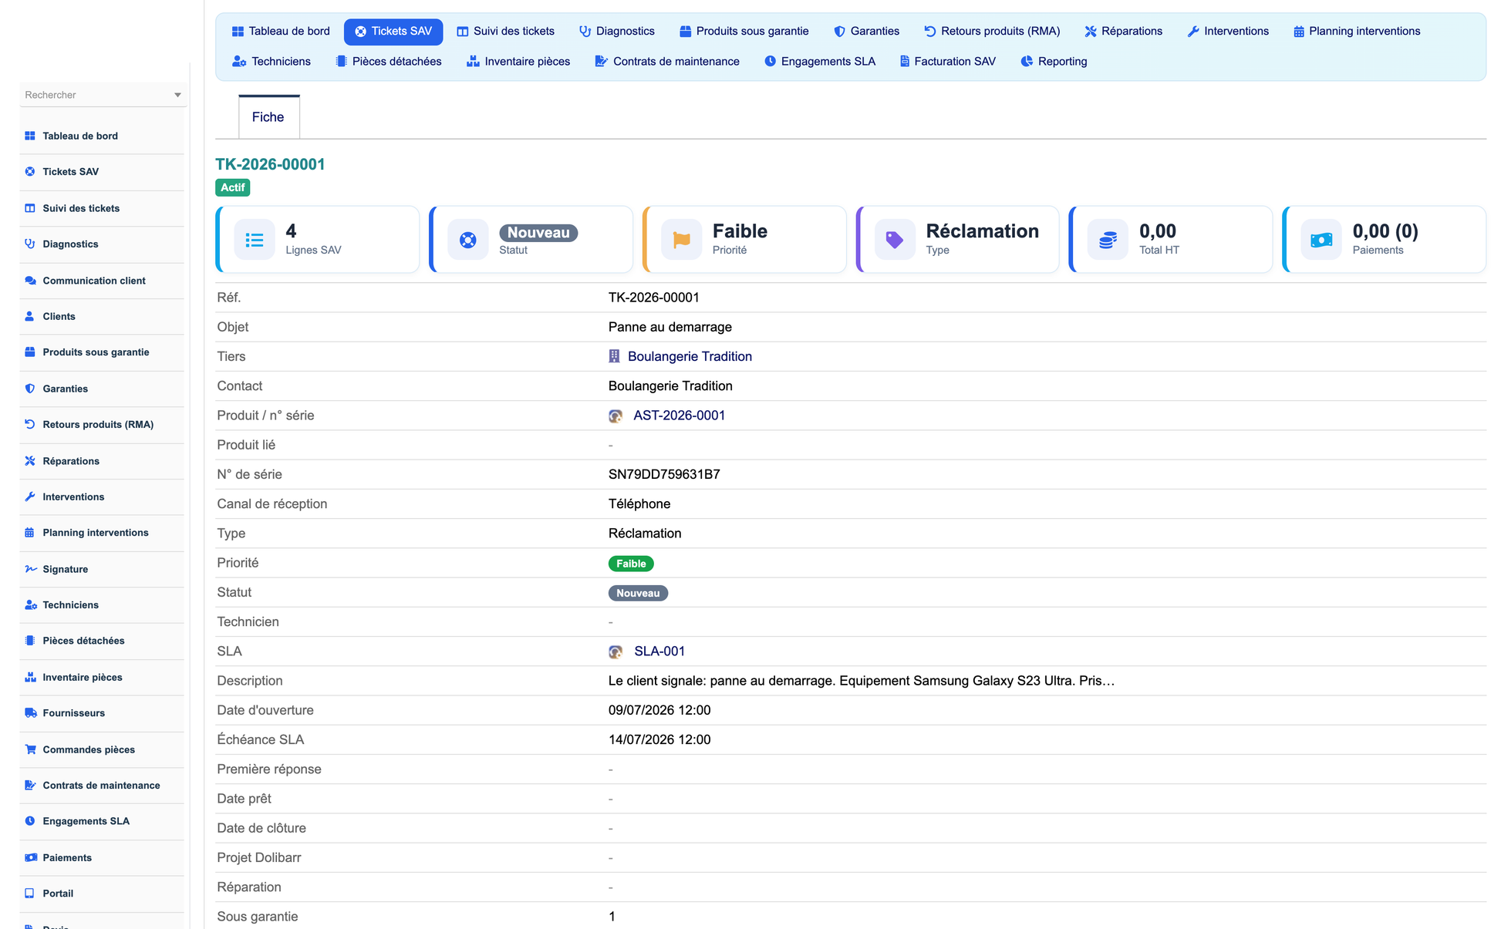Screen dimensions: 1501x929
Task: Click the Paiements money icon in sidebar
Action: coord(30,857)
